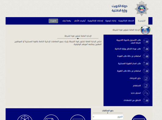Open تسجيل جديد link

click(136, 93)
